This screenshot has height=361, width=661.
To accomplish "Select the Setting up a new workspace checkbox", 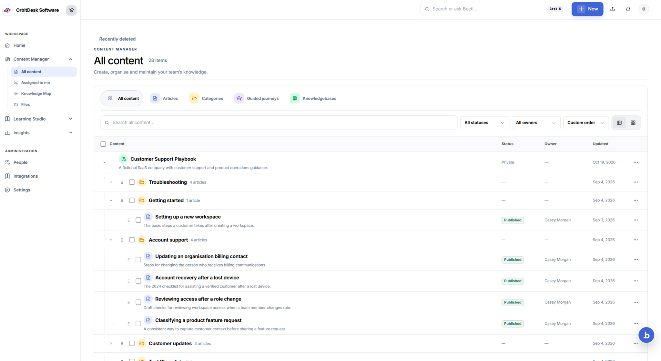I will pos(138,220).
